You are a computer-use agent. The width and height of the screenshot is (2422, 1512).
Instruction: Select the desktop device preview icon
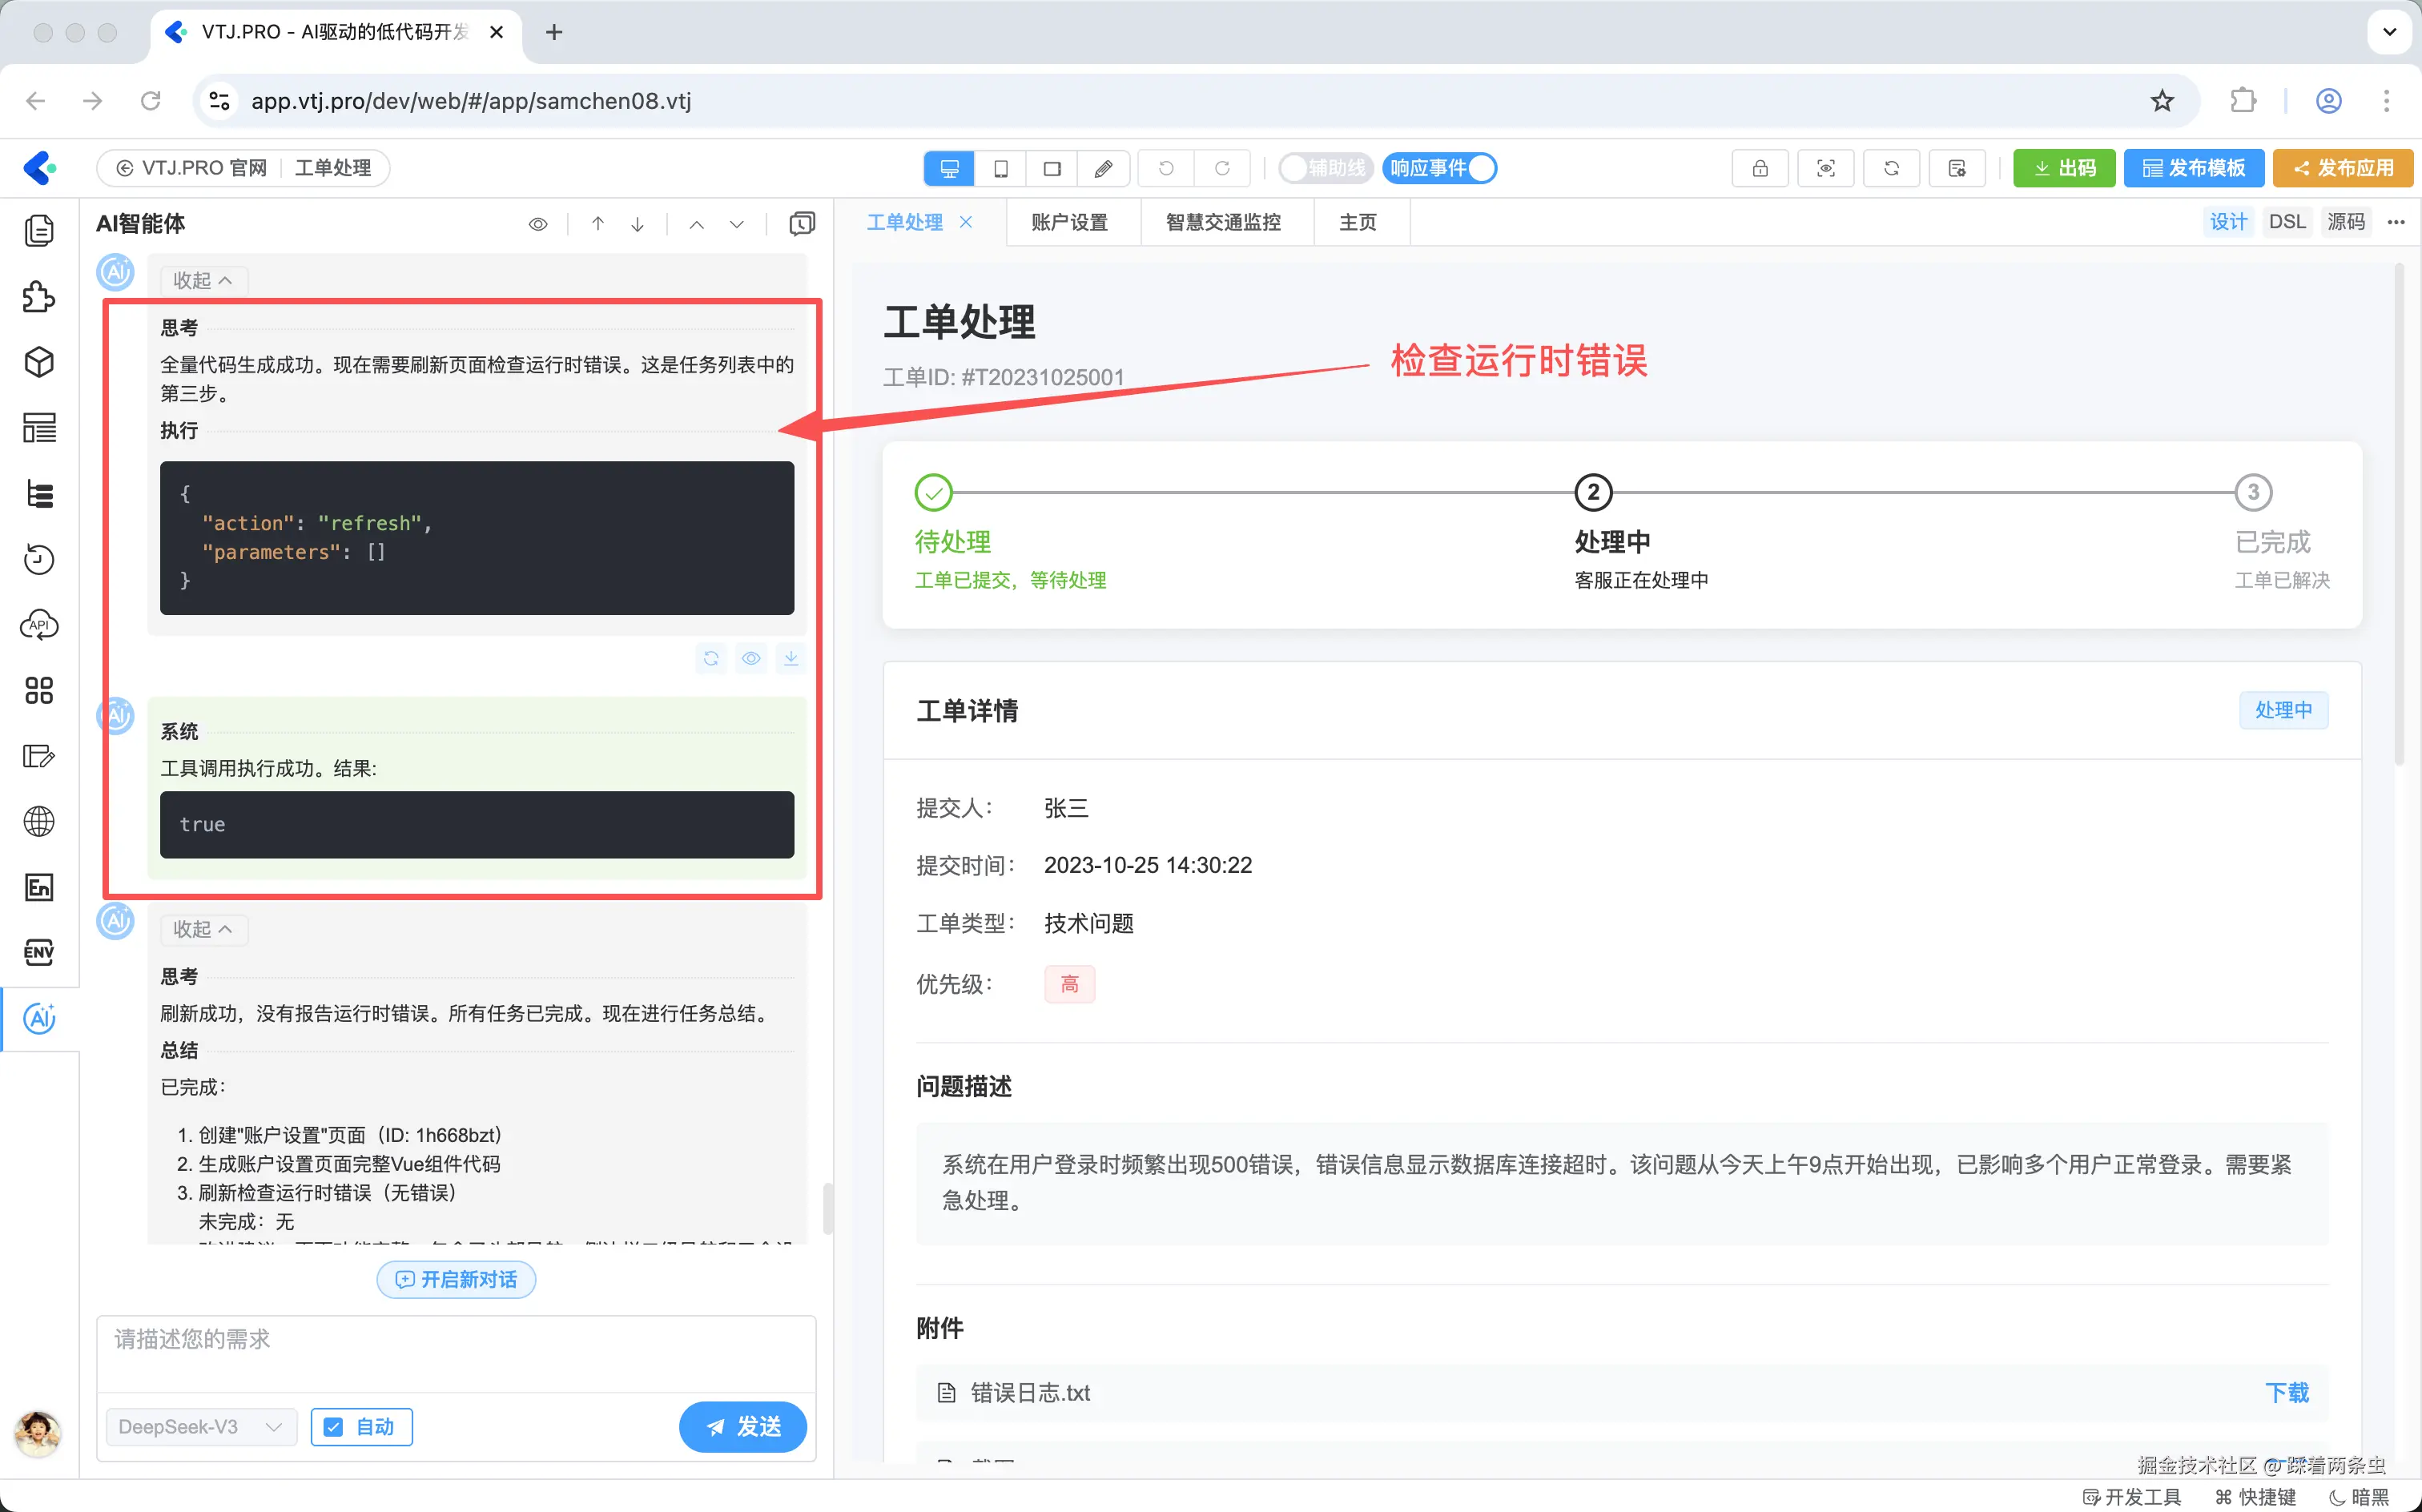(x=949, y=168)
